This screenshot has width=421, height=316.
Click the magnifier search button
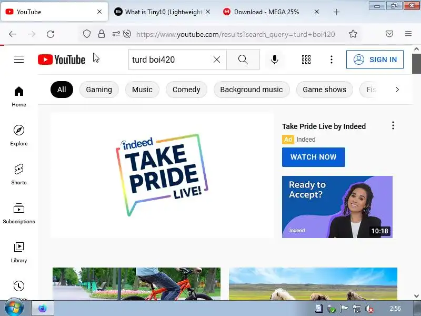(x=243, y=60)
